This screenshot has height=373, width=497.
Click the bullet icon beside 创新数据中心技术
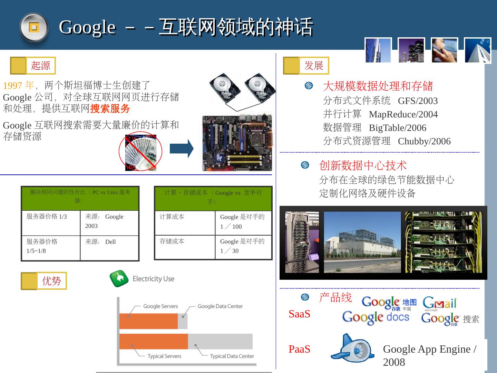[305, 165]
